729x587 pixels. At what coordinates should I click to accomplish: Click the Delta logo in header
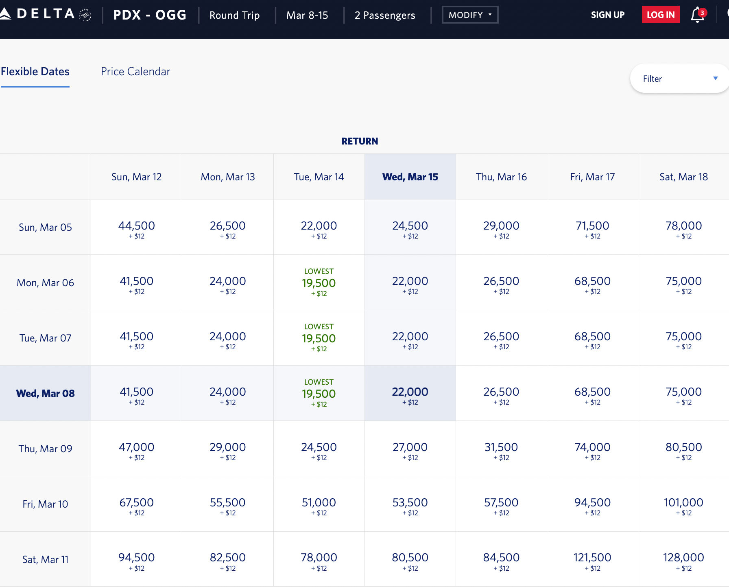(x=45, y=15)
